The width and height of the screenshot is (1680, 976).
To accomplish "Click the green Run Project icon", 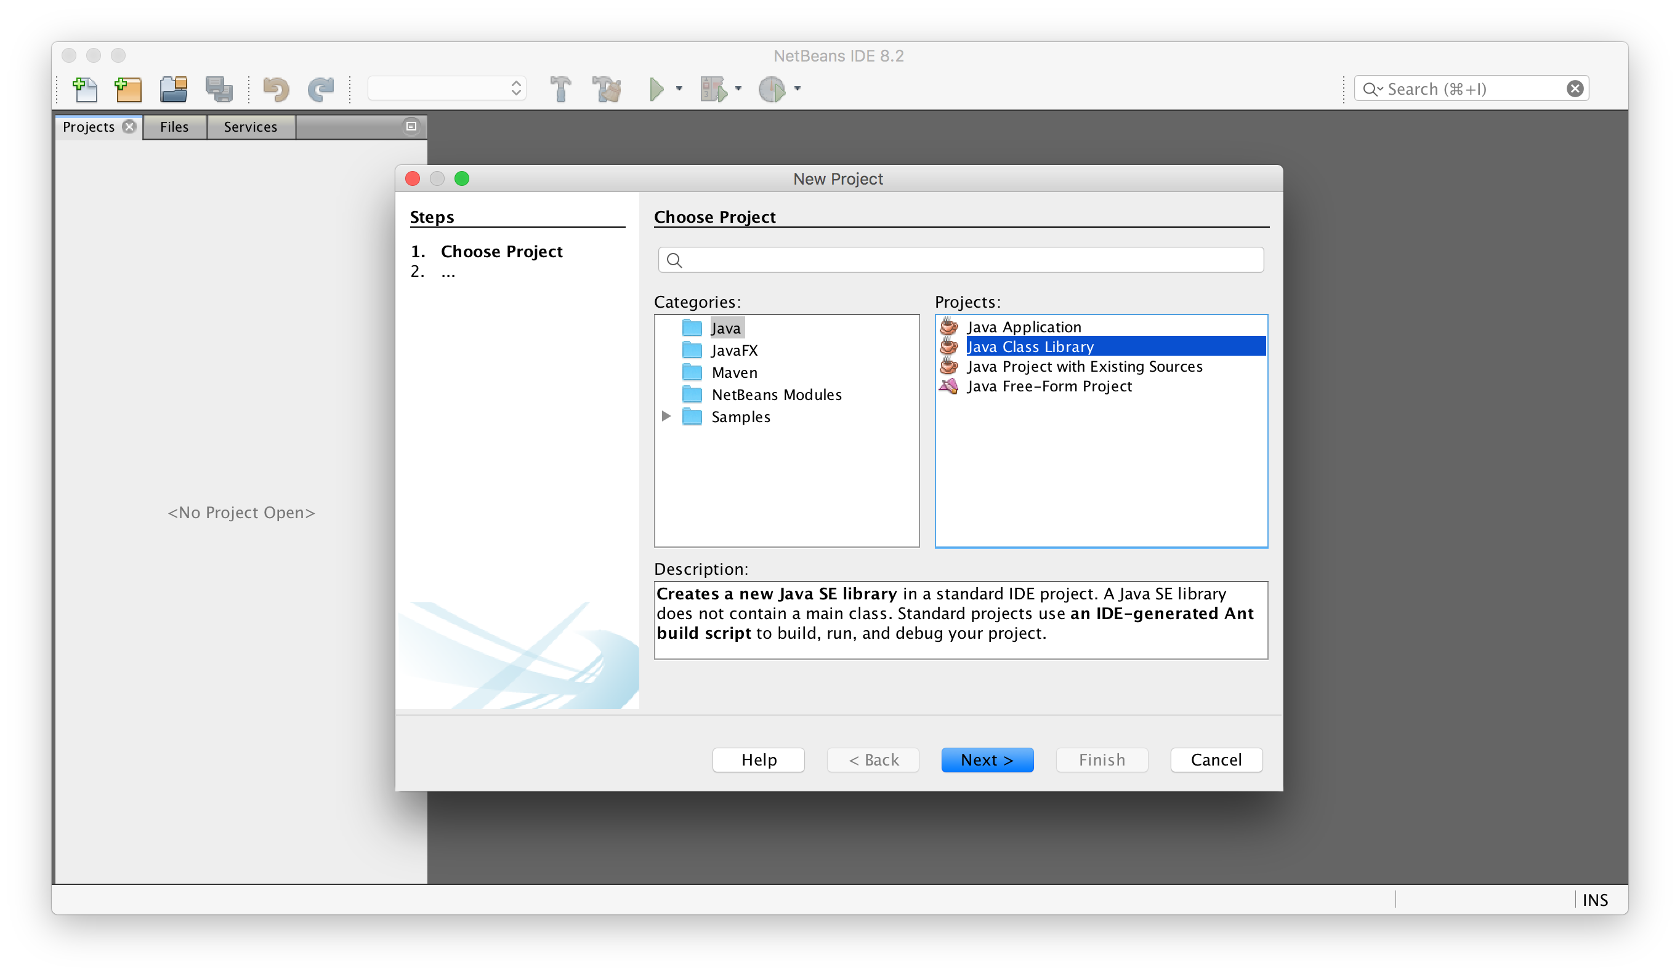I will click(656, 89).
